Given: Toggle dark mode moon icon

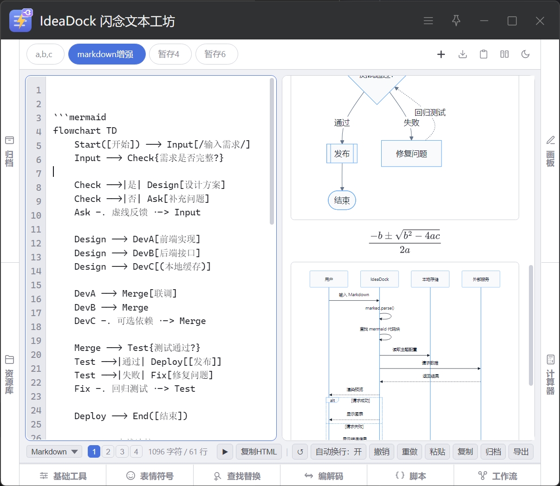Looking at the screenshot, I should click(526, 54).
